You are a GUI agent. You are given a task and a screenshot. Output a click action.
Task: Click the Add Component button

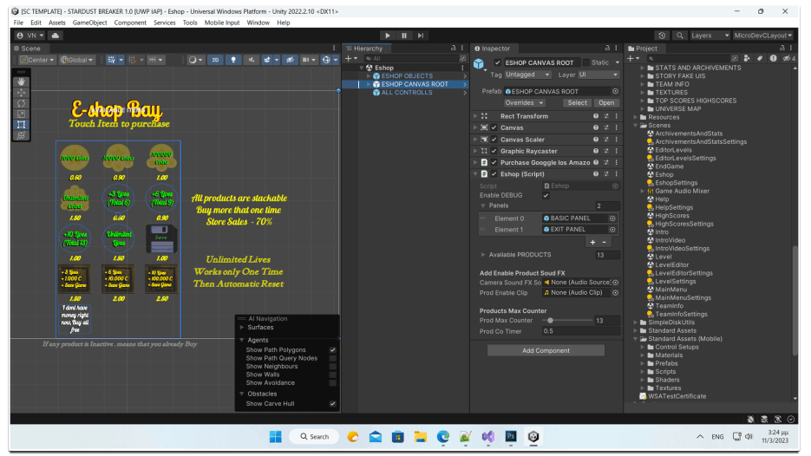tap(546, 350)
